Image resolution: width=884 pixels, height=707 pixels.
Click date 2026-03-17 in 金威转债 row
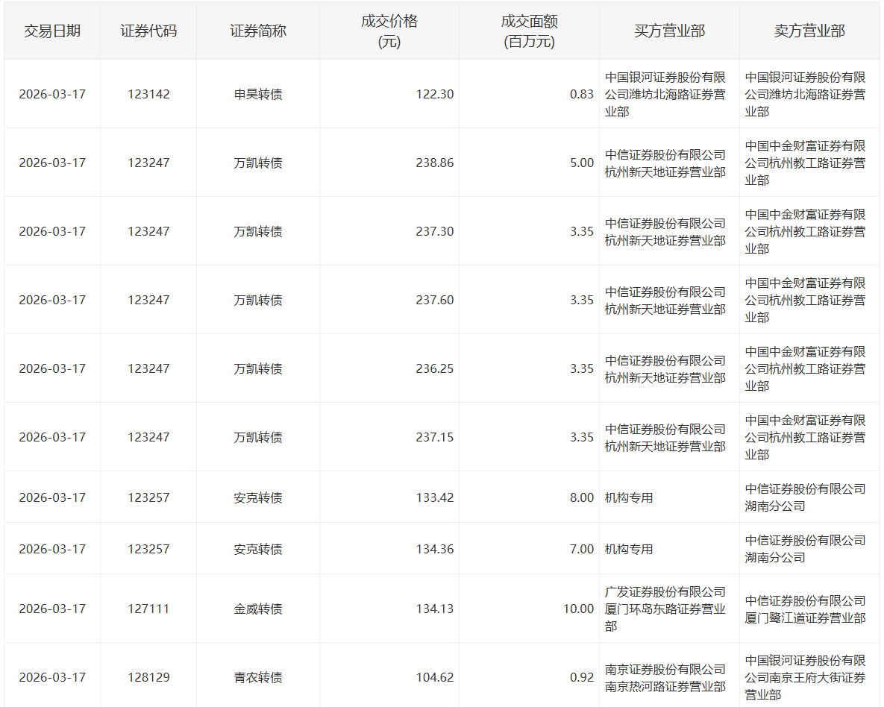52,609
